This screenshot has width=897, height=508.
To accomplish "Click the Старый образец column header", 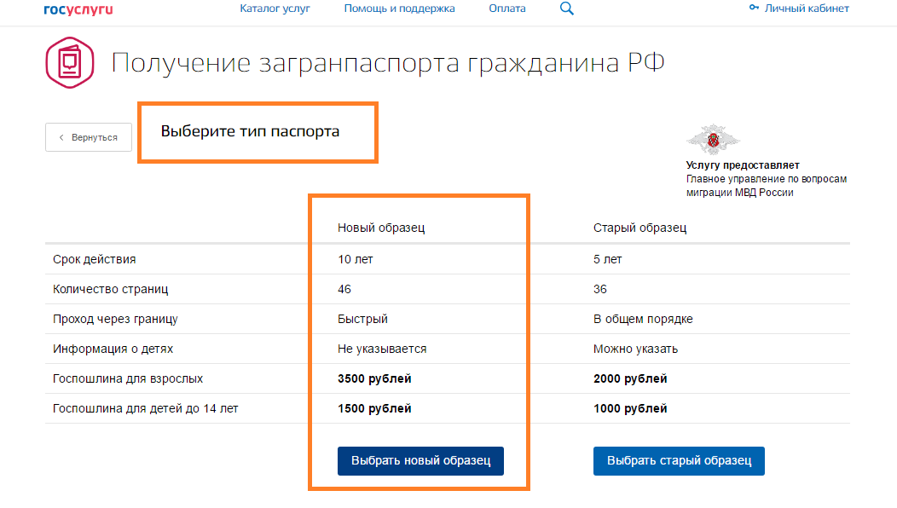I will (639, 228).
